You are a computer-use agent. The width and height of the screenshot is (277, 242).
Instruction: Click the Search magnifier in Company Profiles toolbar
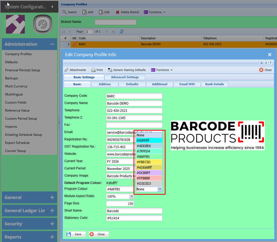(x=65, y=12)
